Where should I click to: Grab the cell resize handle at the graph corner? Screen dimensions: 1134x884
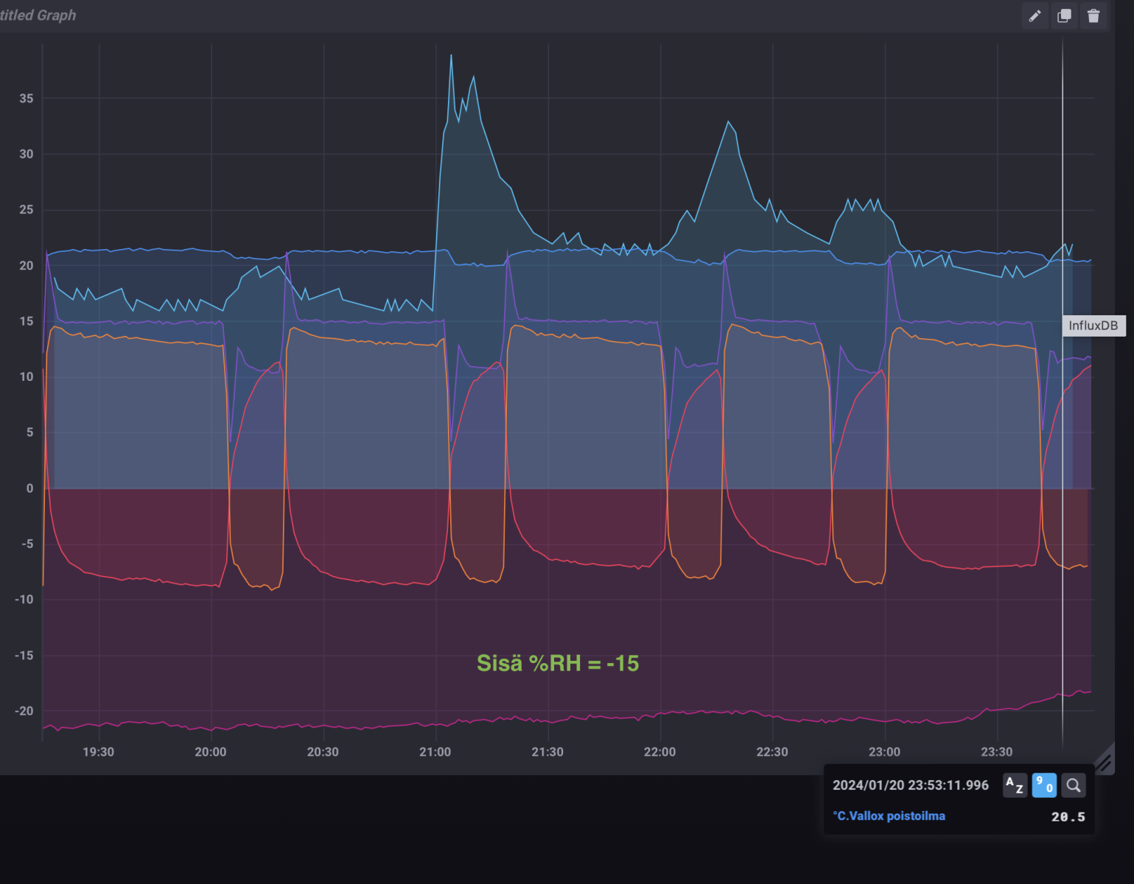pos(1103,762)
